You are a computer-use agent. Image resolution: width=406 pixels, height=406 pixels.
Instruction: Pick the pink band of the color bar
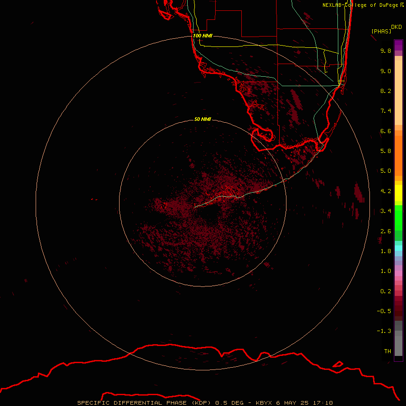[x=398, y=273]
